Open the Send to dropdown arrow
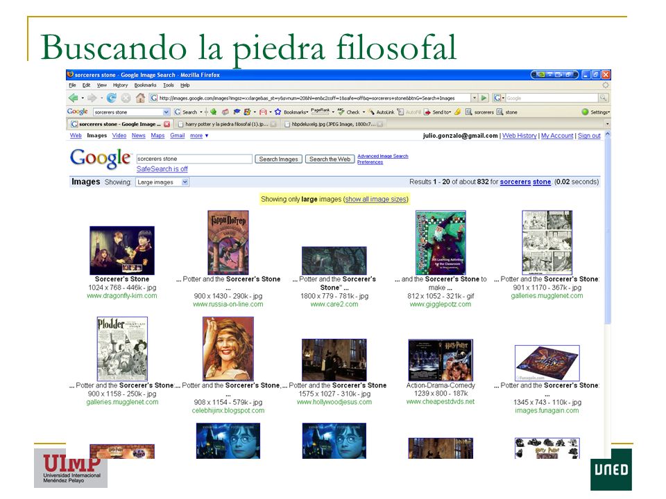This screenshot has width=666, height=499. pyautogui.click(x=450, y=112)
